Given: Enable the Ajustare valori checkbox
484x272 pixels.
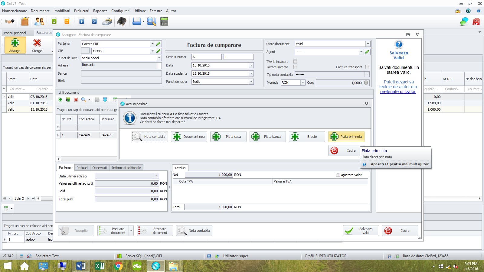Looking at the screenshot, I should pos(338,175).
